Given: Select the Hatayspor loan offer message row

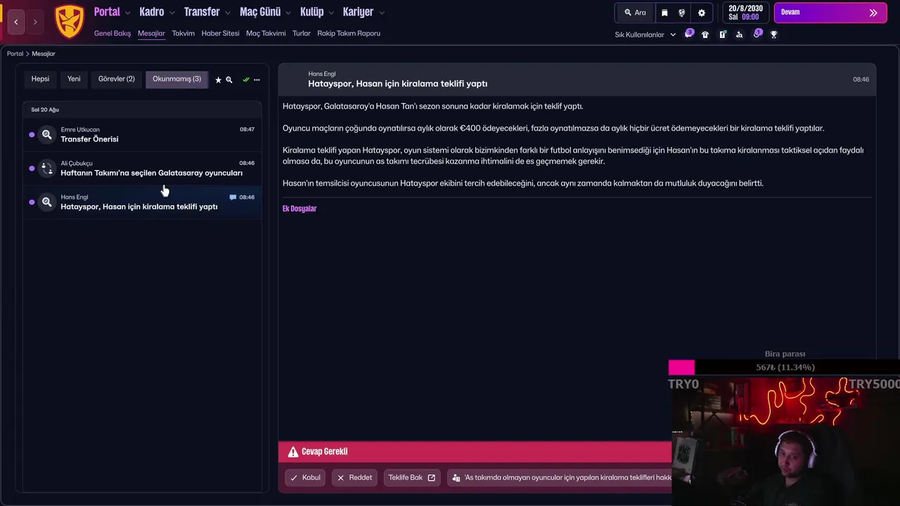Looking at the screenshot, I should pos(142,202).
